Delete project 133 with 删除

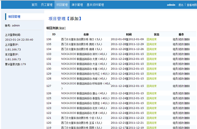(x=187, y=54)
